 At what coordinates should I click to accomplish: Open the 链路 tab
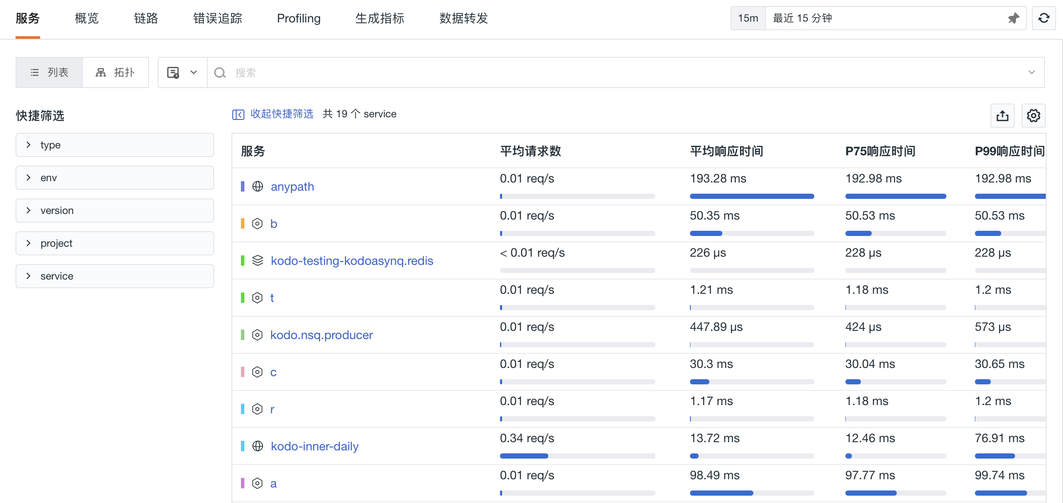tap(146, 18)
